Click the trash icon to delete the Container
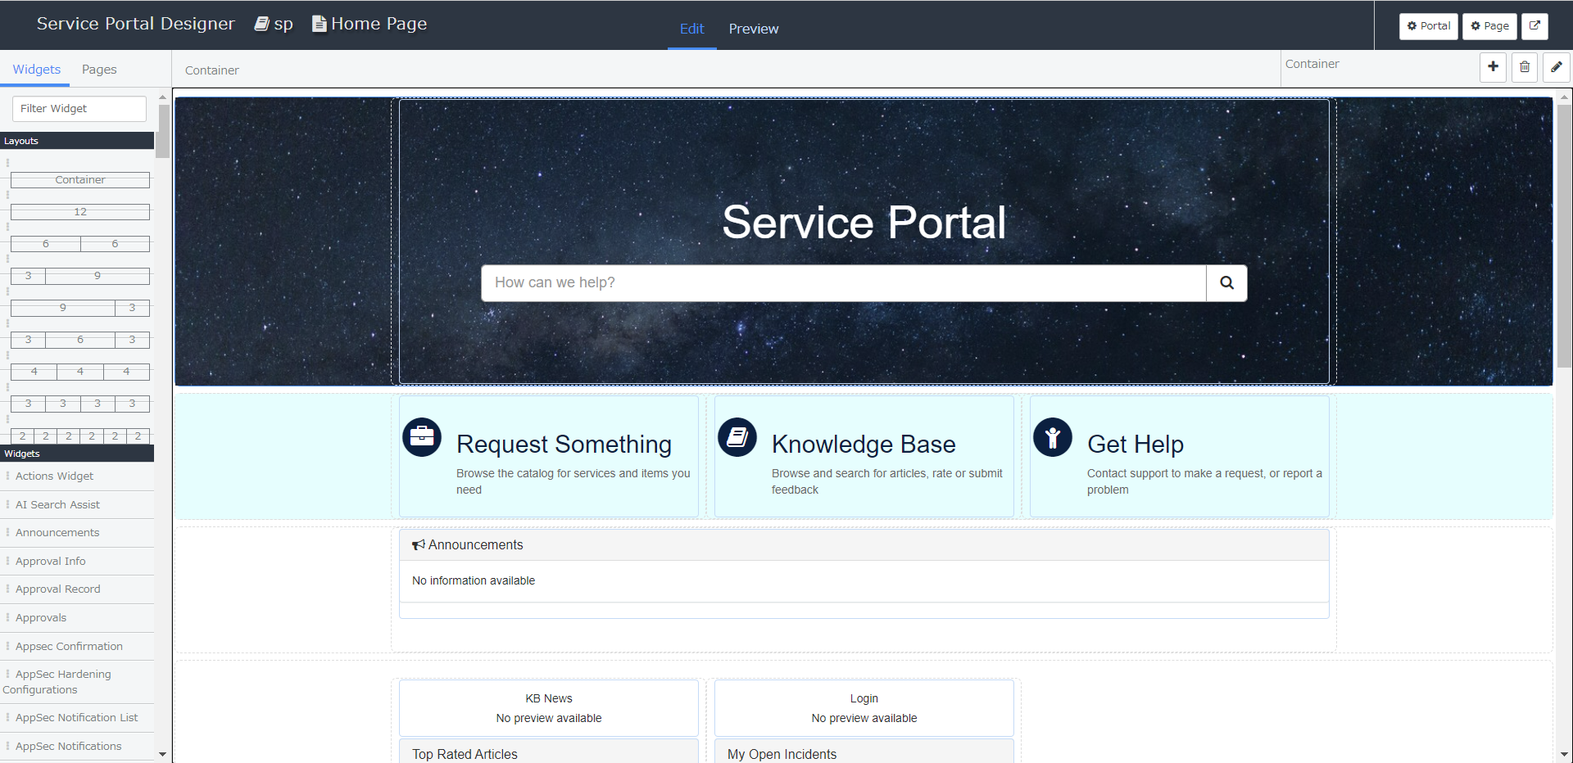Image resolution: width=1573 pixels, height=763 pixels. pos(1524,67)
